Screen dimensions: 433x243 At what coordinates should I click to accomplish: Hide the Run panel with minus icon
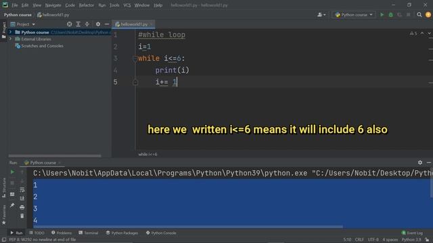click(x=429, y=163)
